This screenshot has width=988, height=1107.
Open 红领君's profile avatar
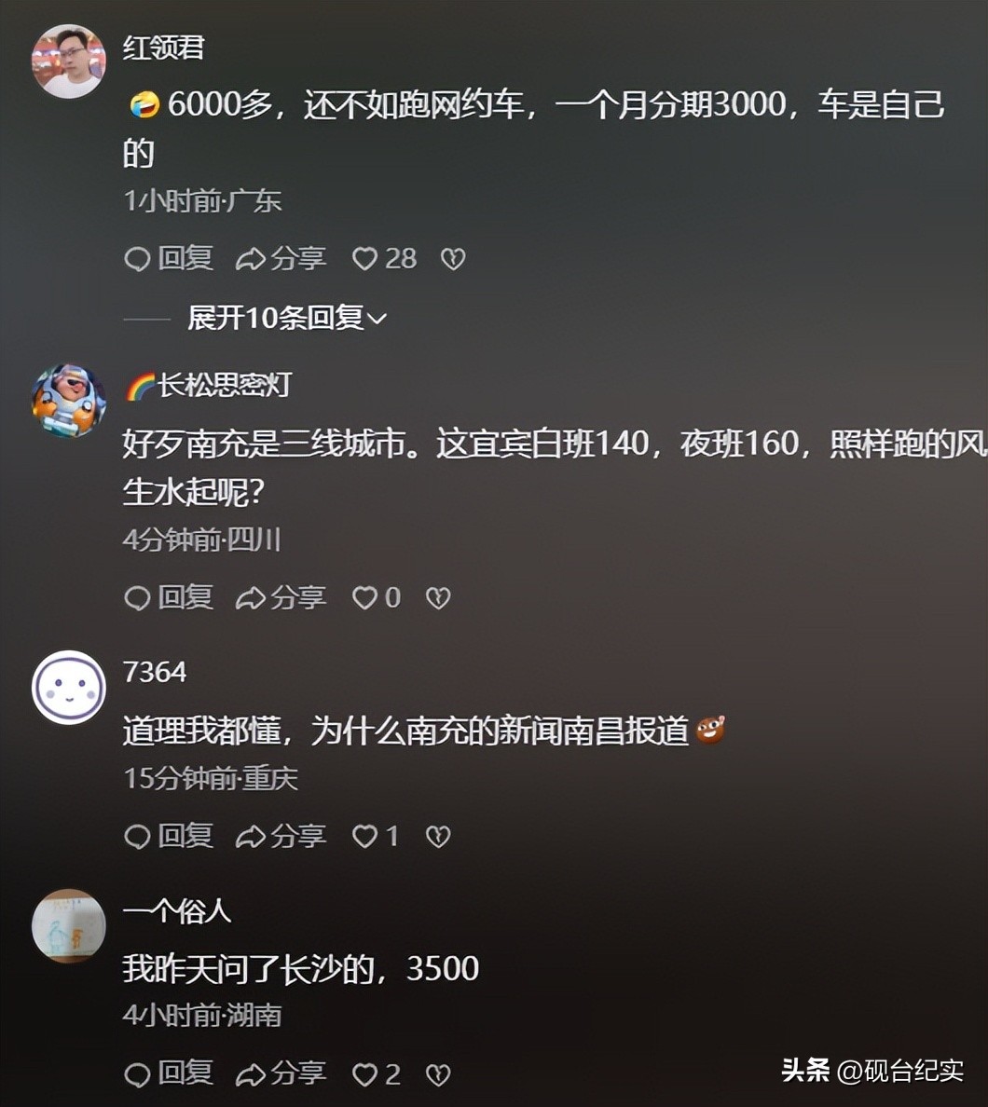68,61
